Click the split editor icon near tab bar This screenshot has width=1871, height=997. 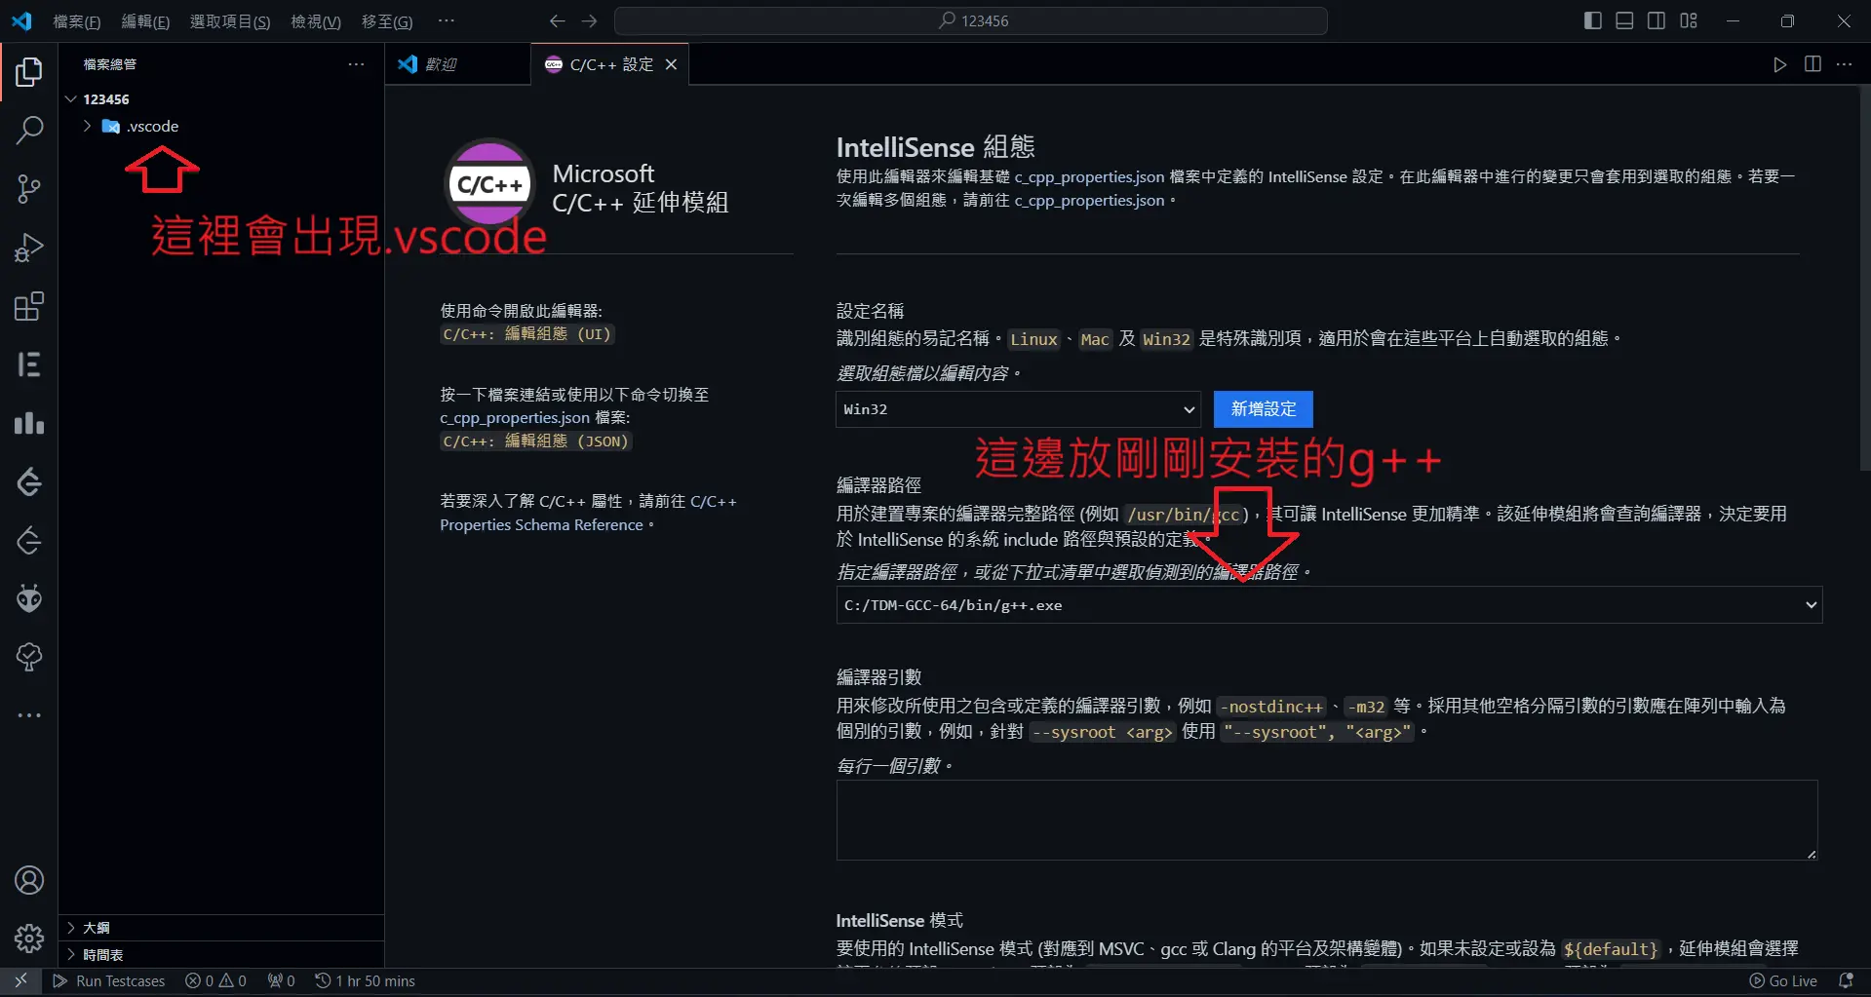[1812, 64]
